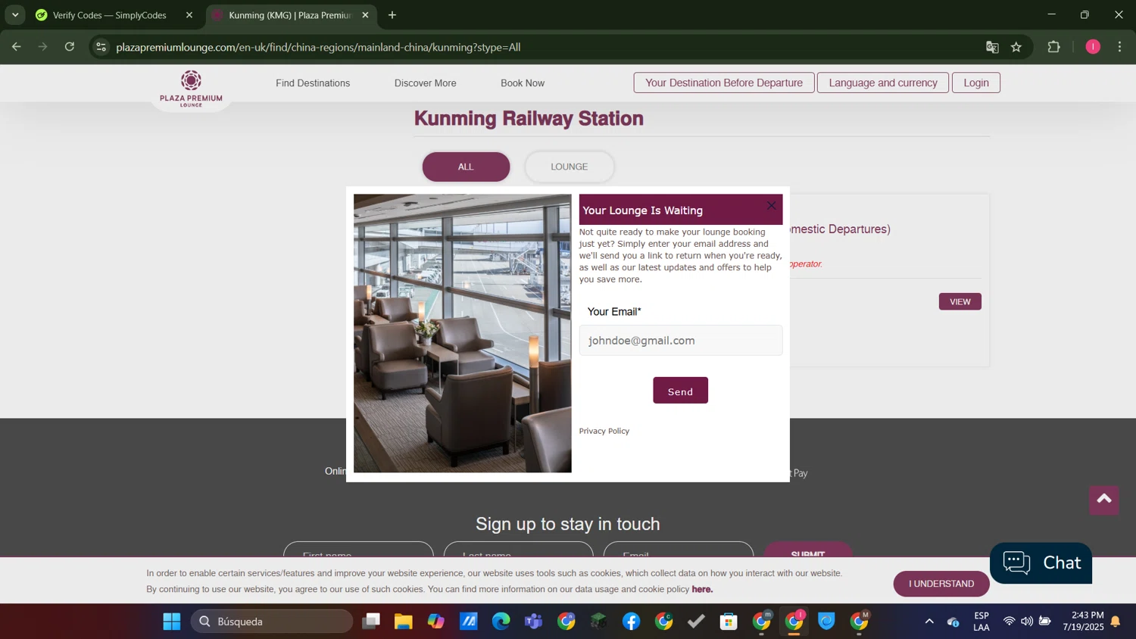Open the Discover More menu
The width and height of the screenshot is (1136, 639).
426,83
